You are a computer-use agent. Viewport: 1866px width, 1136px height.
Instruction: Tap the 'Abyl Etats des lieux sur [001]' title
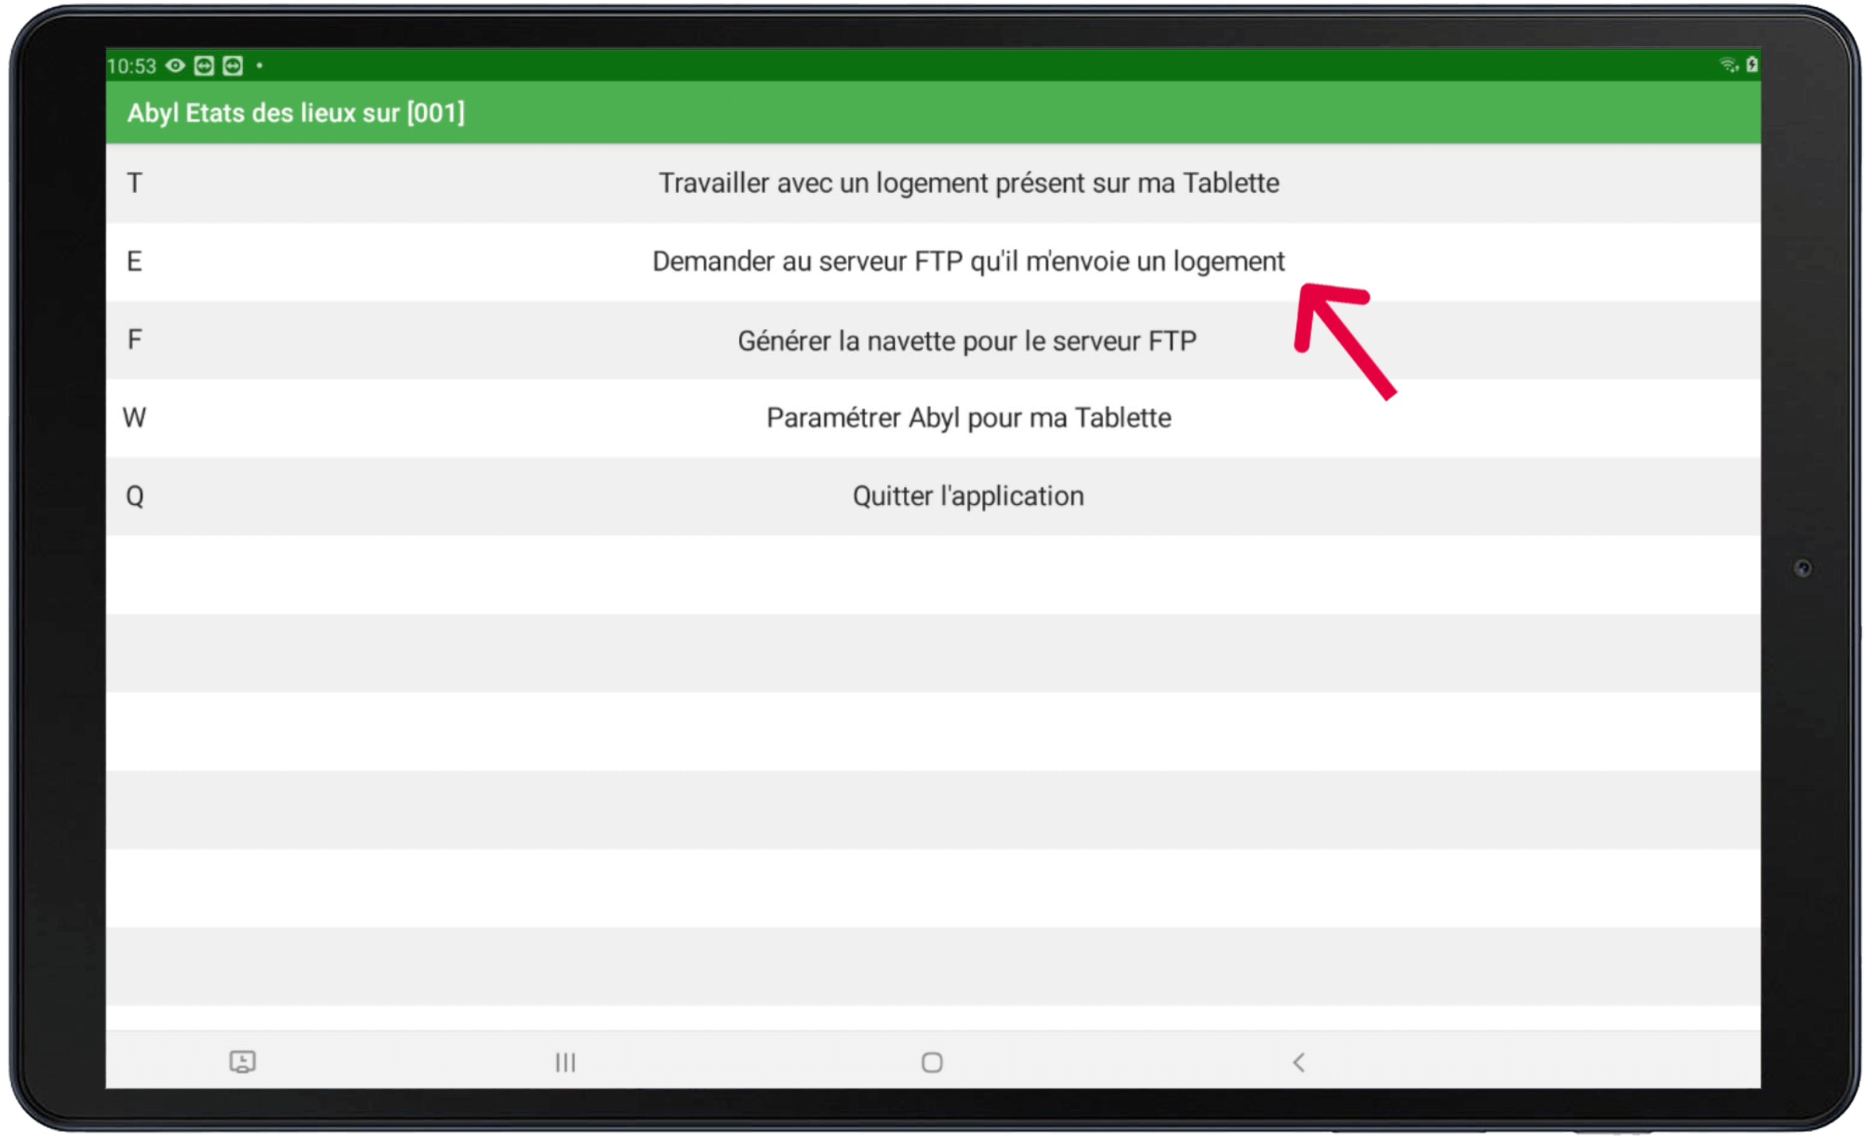coord(296,113)
